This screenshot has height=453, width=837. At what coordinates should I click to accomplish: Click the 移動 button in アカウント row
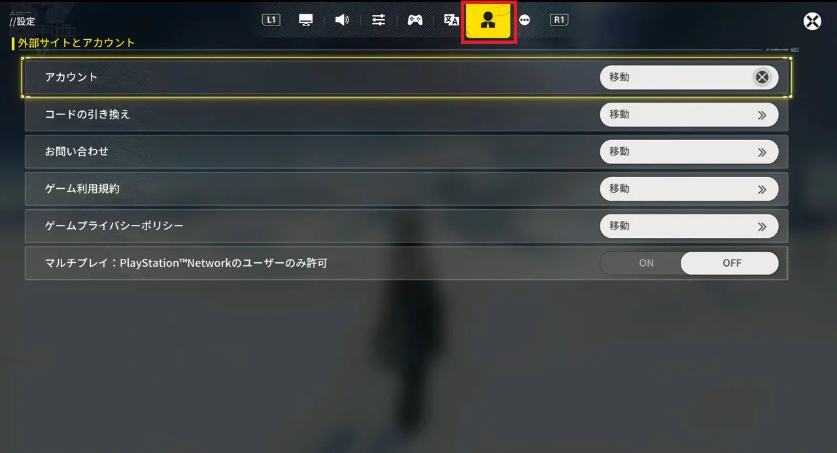tap(689, 77)
